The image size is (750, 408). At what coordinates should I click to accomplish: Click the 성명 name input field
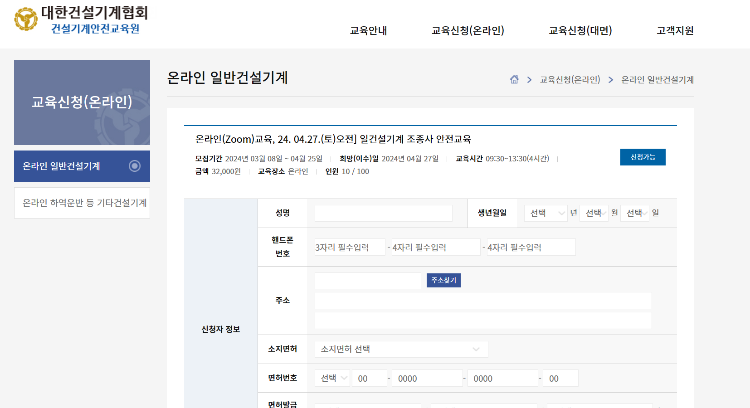tap(383, 213)
